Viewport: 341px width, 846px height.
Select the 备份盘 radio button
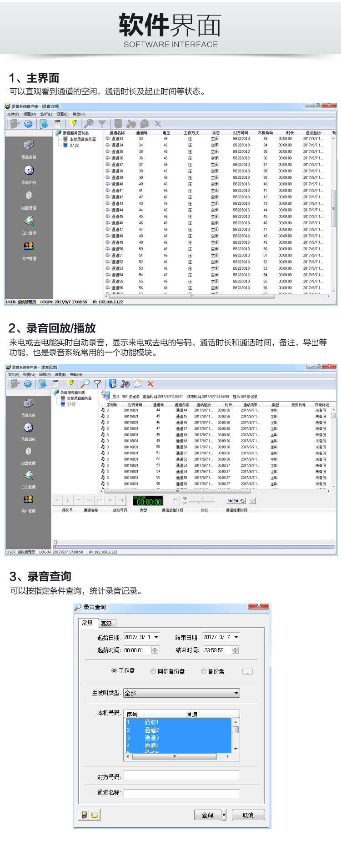(204, 671)
